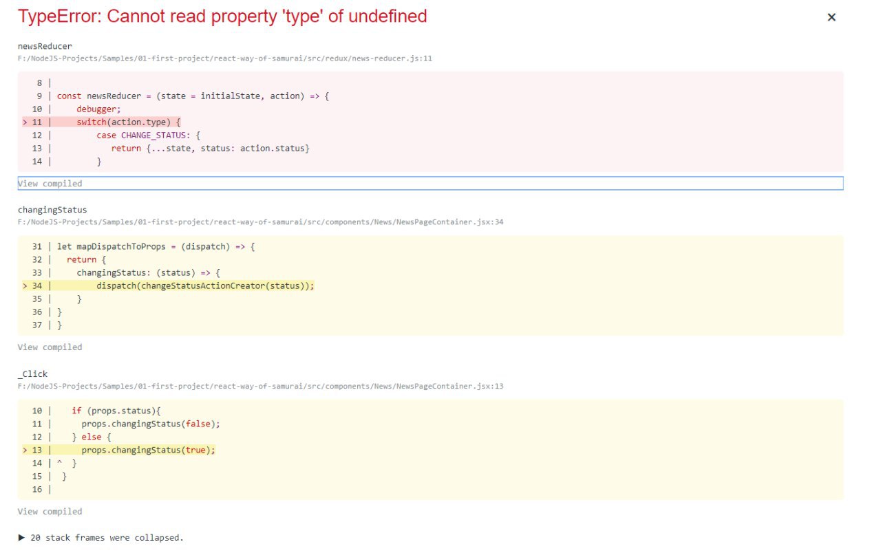The width and height of the screenshot is (881, 553).
Task: Click highlighted line switch(action.type)
Action: click(128, 122)
